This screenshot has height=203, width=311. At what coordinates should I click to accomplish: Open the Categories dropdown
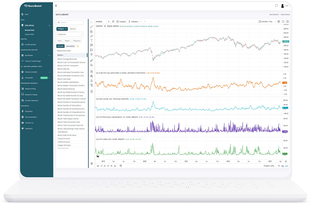70,35
